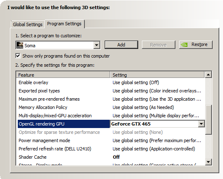Click the Setting column header

coord(157,75)
